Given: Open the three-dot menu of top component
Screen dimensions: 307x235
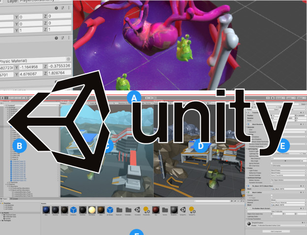Looking at the screenshot, I should [68, 8].
